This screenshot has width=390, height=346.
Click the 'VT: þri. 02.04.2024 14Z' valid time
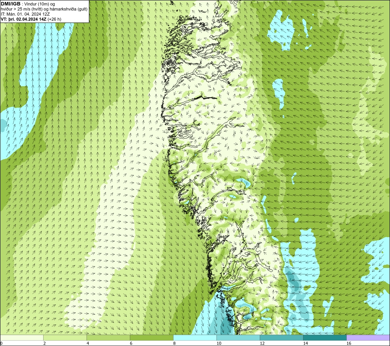pyautogui.click(x=24, y=19)
